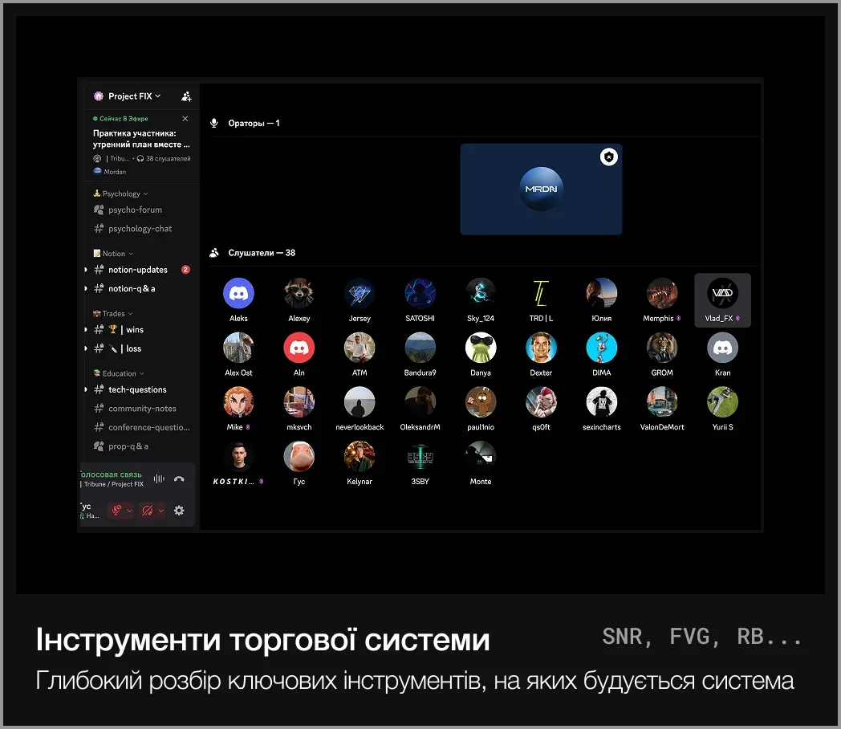Open the psycho-forum channel
The width and height of the screenshot is (841, 729).
pos(135,210)
